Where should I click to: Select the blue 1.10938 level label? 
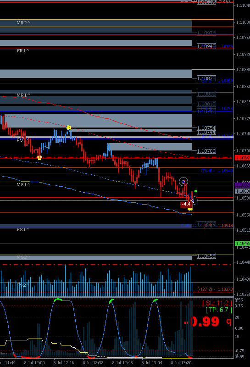click(x=225, y=47)
